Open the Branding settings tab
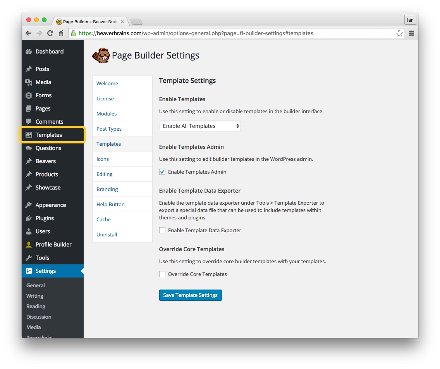The width and height of the screenshot is (440, 369). (x=122, y=189)
